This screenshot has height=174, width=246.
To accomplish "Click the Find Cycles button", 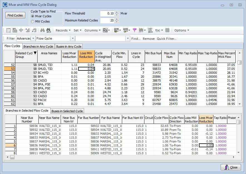I will tap(15, 15).
